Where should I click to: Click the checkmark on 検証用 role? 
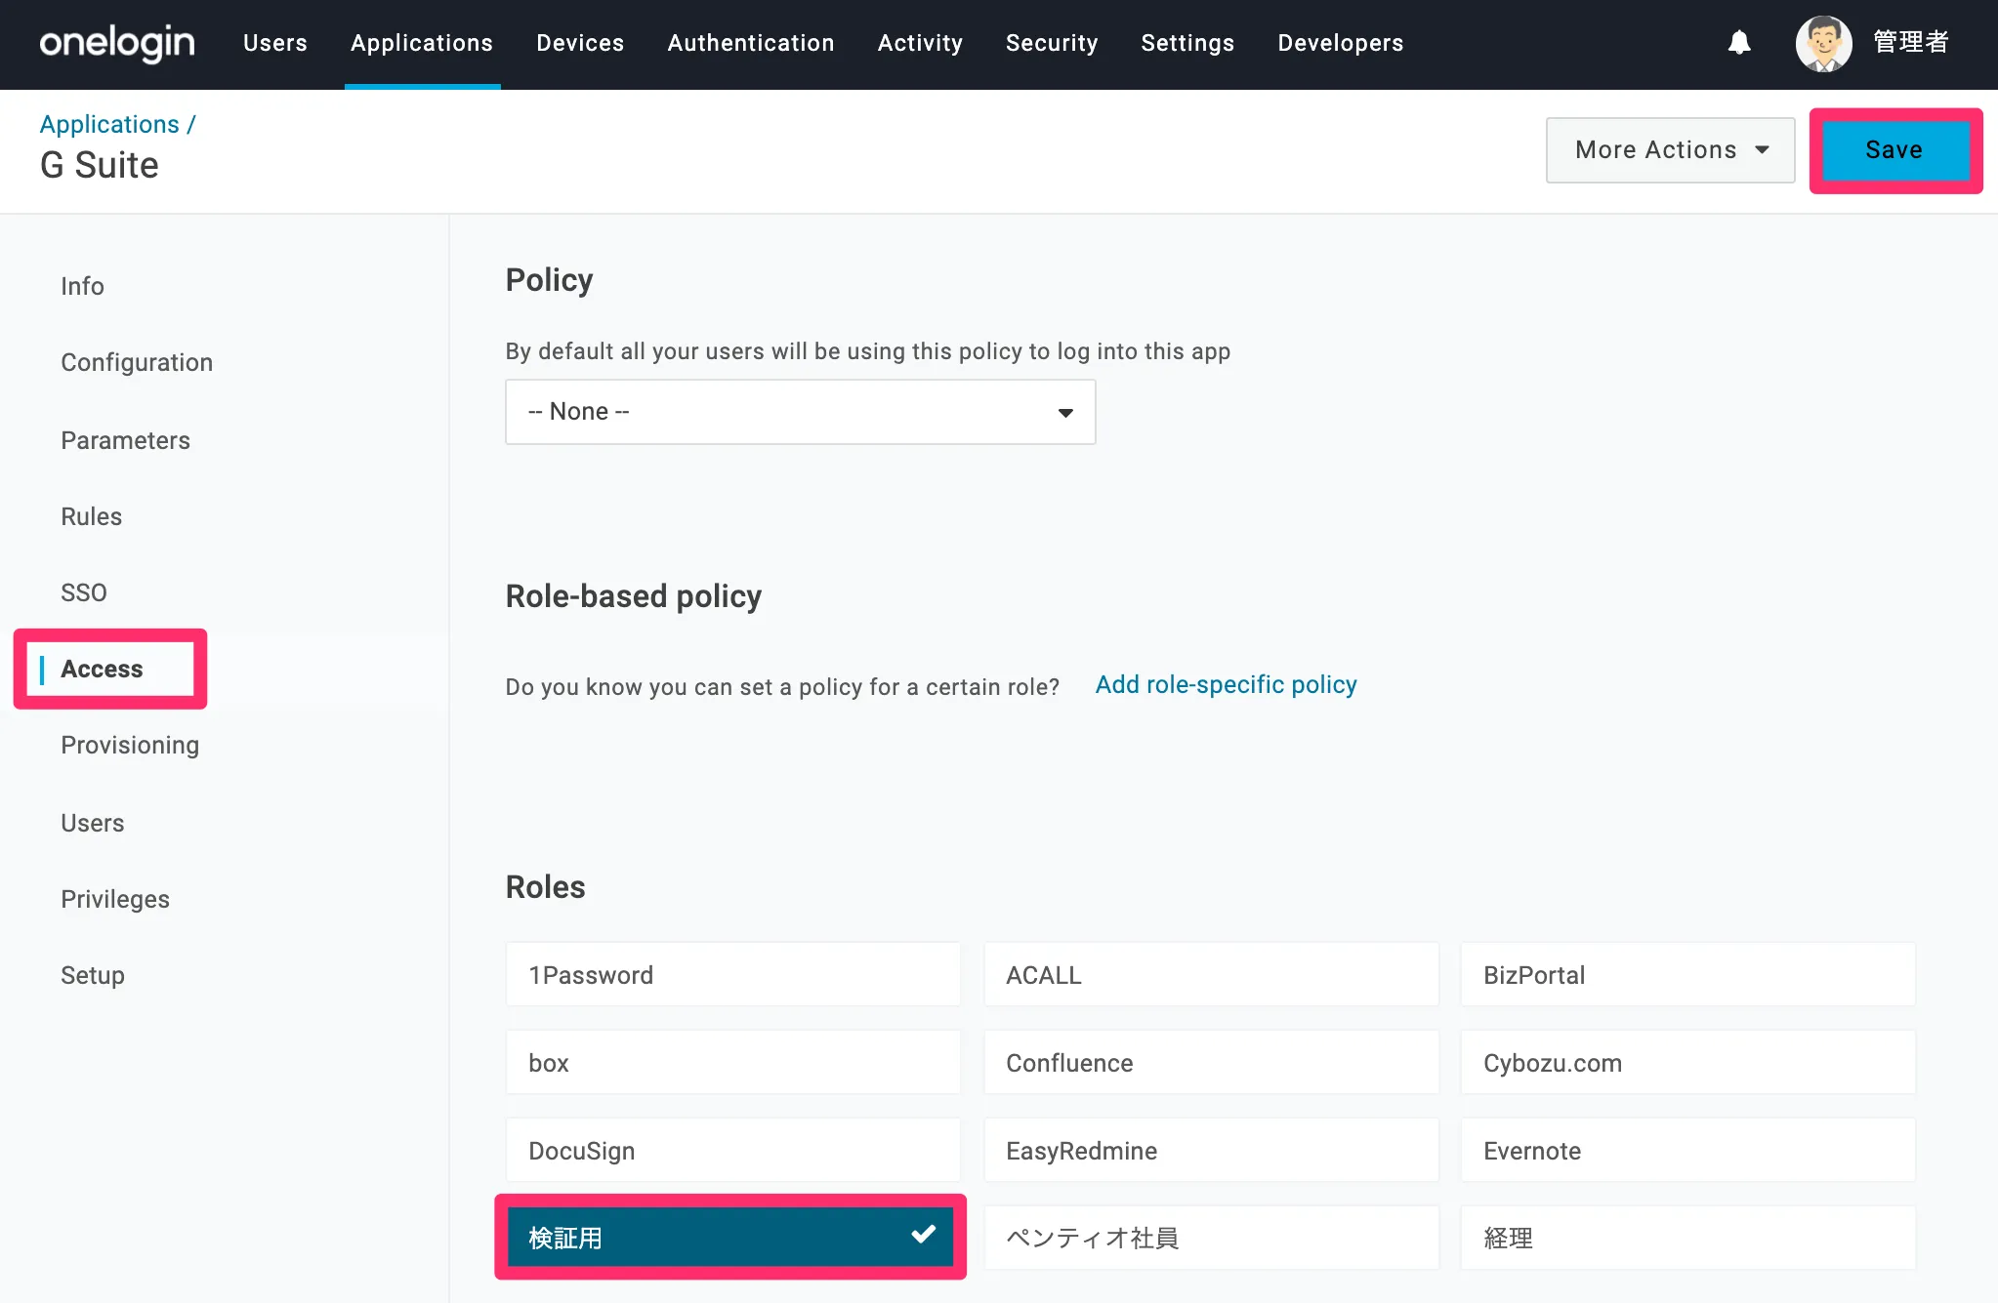(923, 1235)
